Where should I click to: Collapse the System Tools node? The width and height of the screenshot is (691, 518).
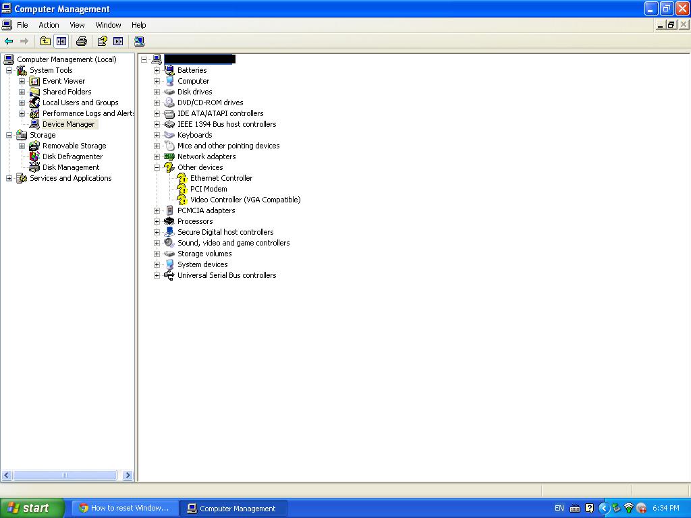(9, 70)
